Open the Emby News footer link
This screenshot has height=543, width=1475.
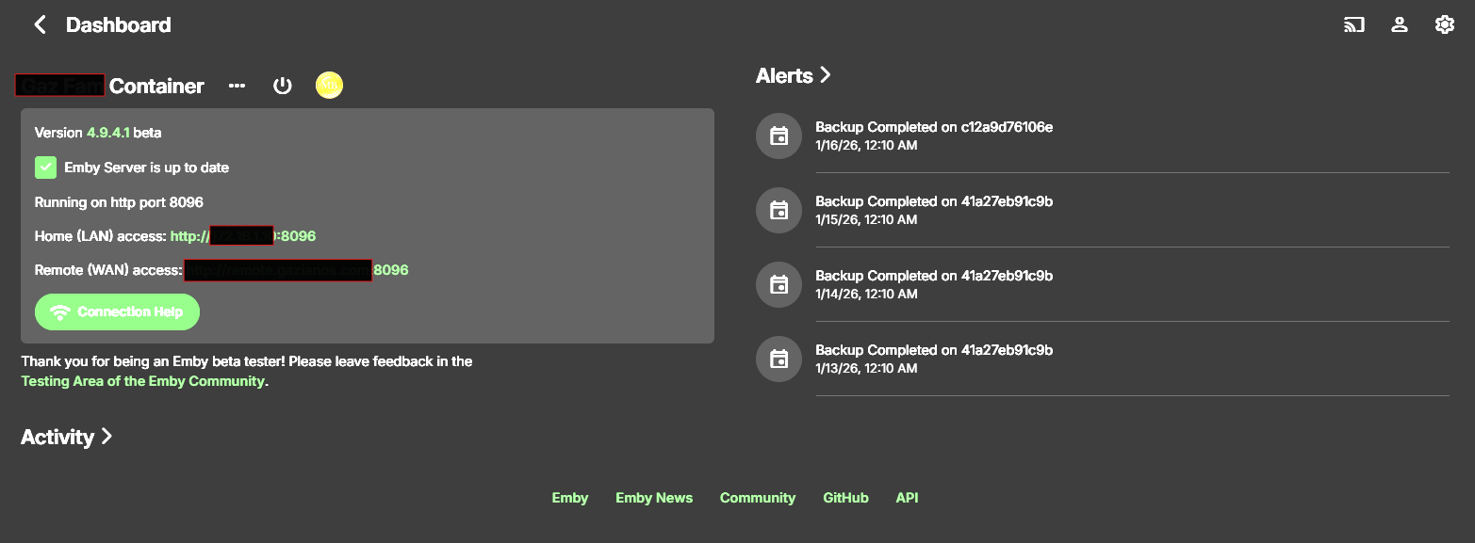(654, 498)
